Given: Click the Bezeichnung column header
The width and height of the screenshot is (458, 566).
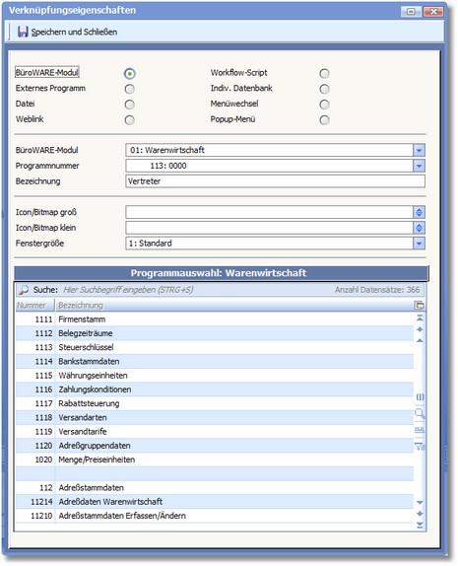Looking at the screenshot, I should 234,306.
